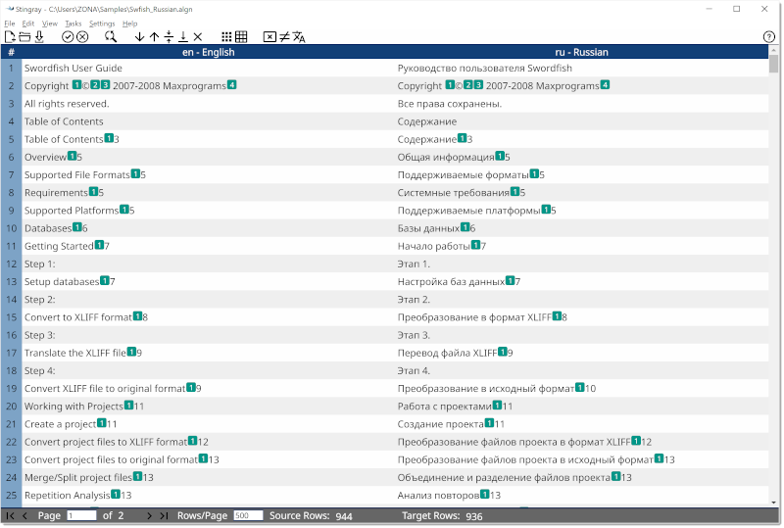This screenshot has width=784, height=528.
Task: Open the Help menu
Action: [x=130, y=24]
